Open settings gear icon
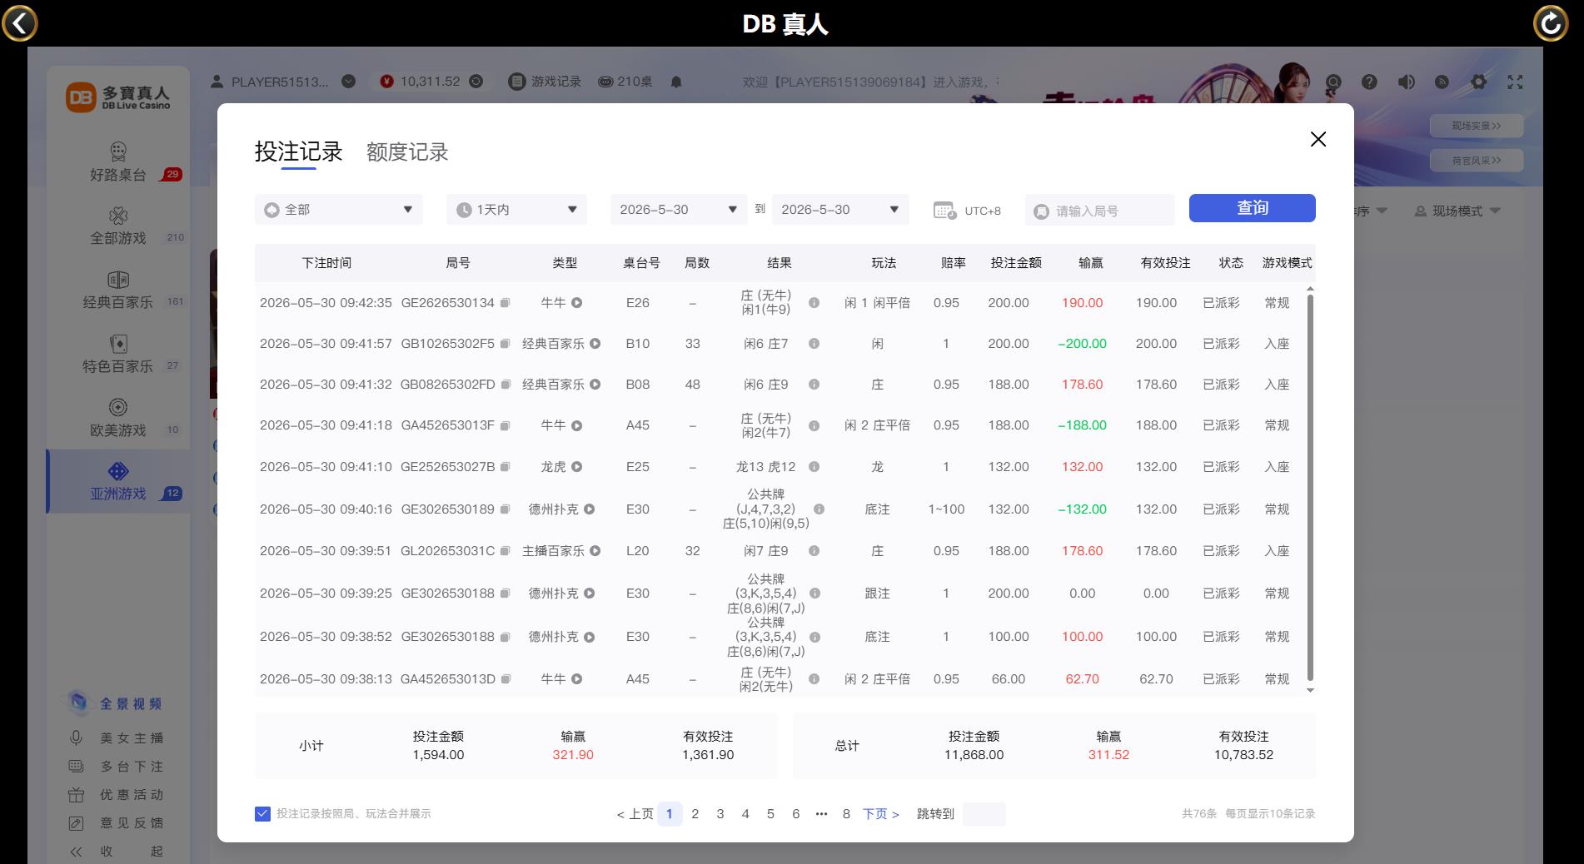This screenshot has height=864, width=1584. click(x=1478, y=82)
